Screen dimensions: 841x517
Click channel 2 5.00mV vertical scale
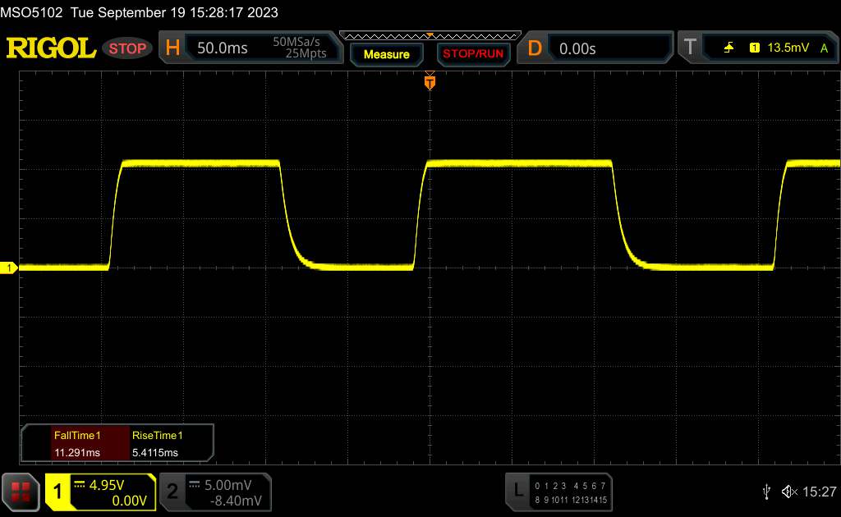228,485
